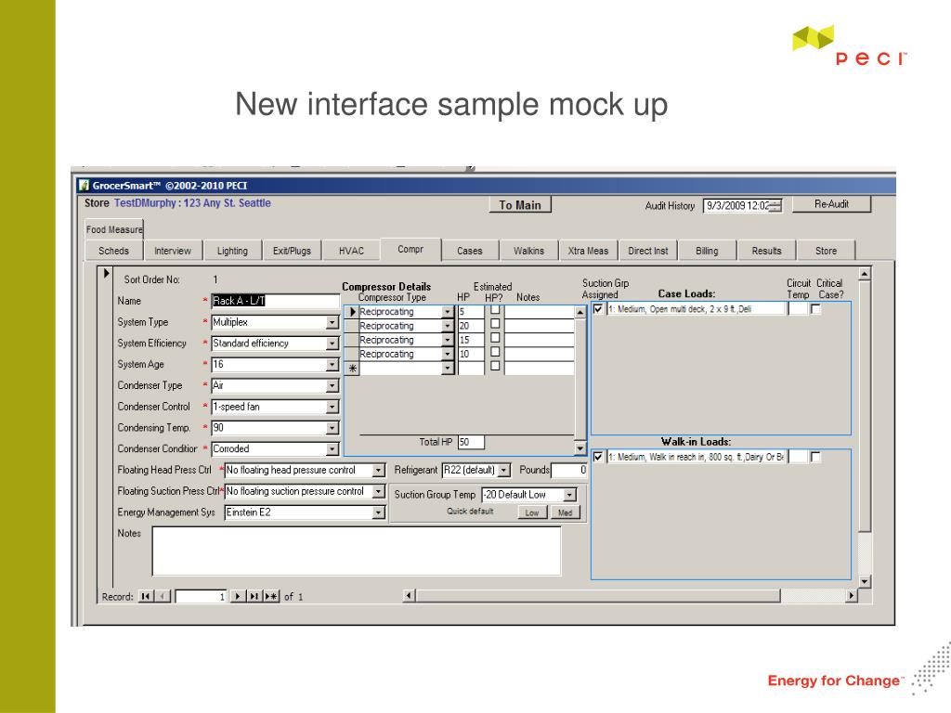Switch to the Lighting tab
The image size is (951, 713).
232,251
